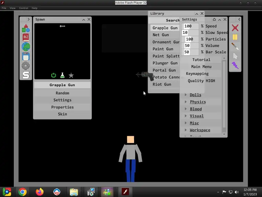Select the knife tool

click(235, 46)
